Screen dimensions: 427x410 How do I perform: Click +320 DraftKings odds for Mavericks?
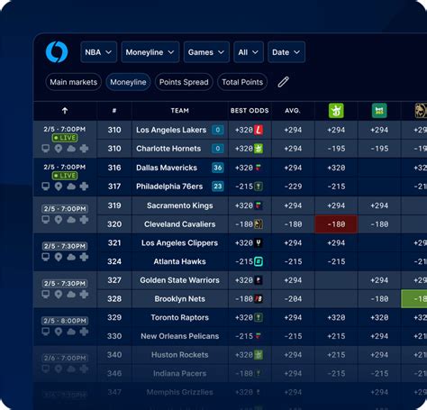(x=336, y=168)
